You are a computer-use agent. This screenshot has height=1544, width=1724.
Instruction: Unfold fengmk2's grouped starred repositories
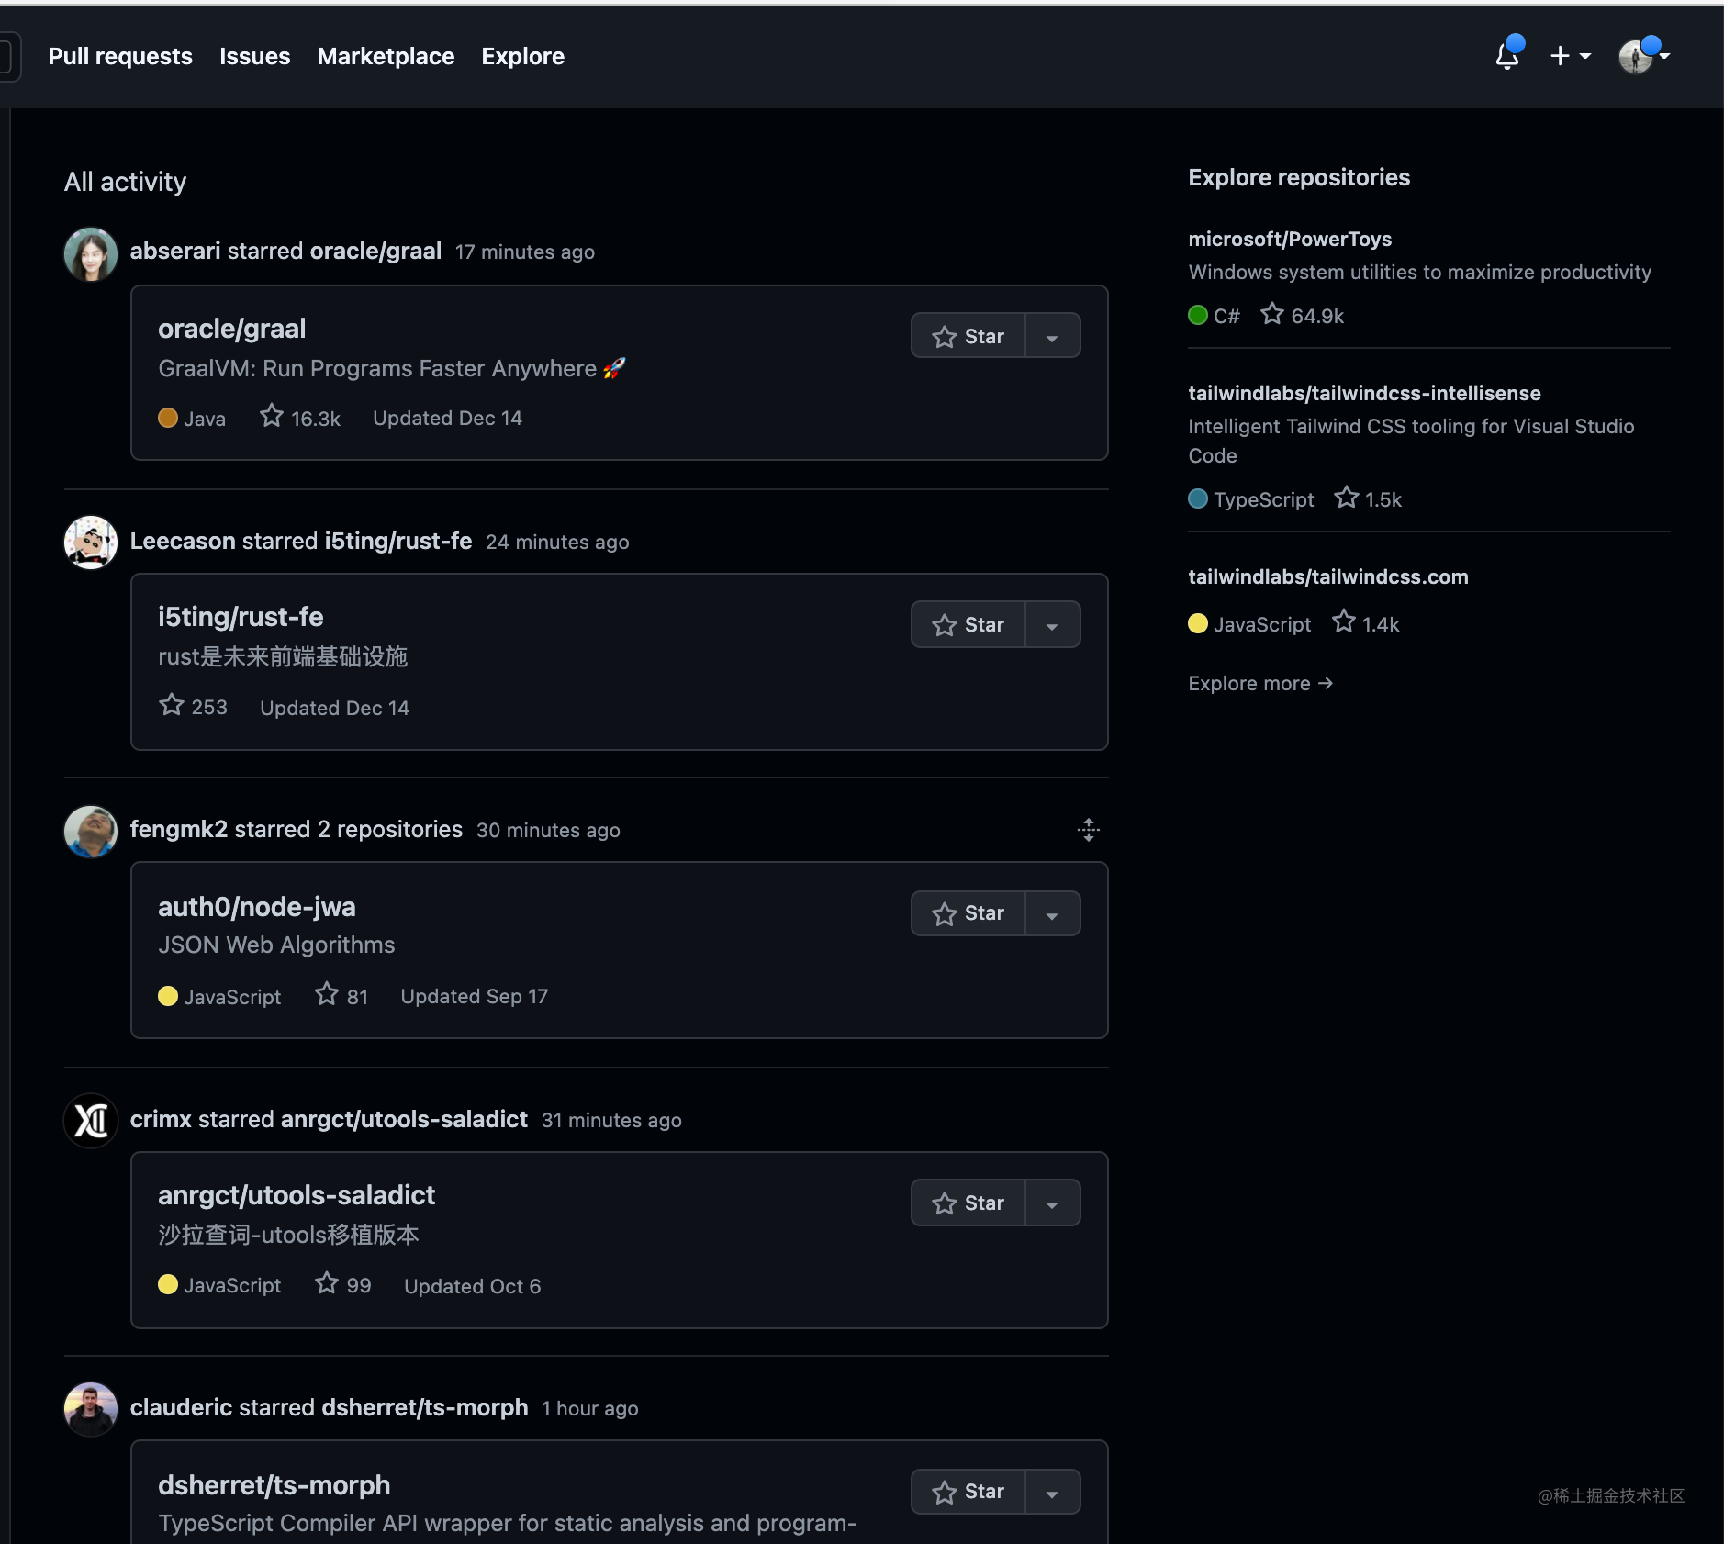click(1089, 830)
